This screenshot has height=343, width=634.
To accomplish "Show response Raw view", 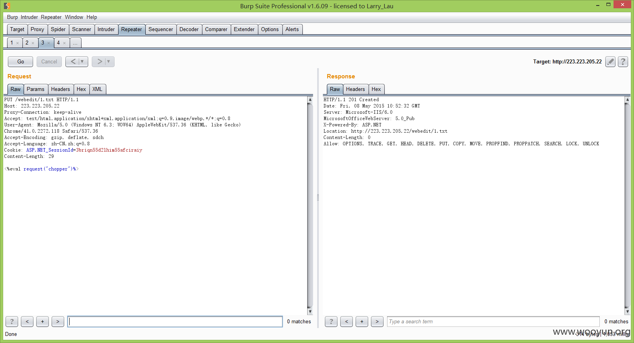I will coord(335,89).
